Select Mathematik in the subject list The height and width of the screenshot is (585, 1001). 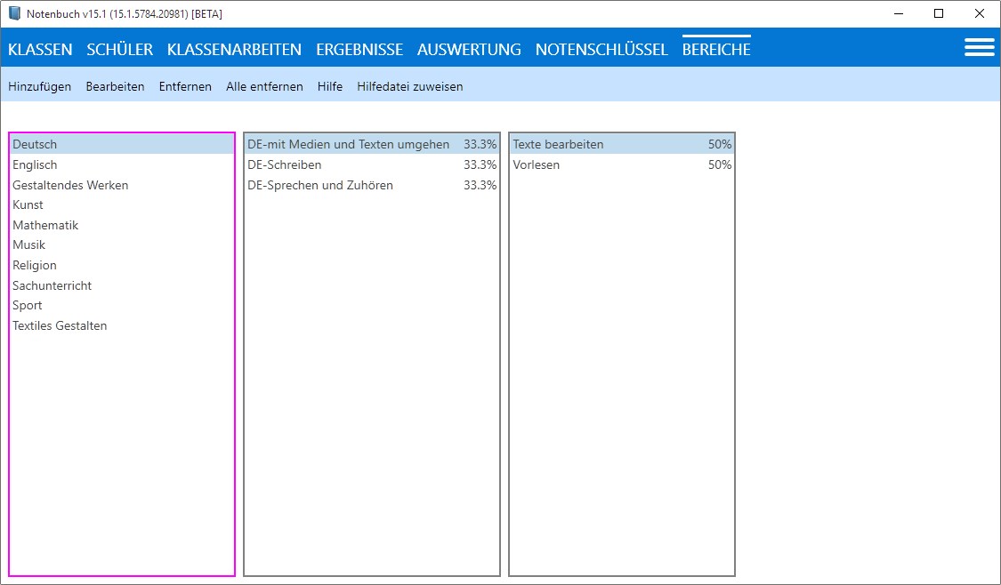45,225
